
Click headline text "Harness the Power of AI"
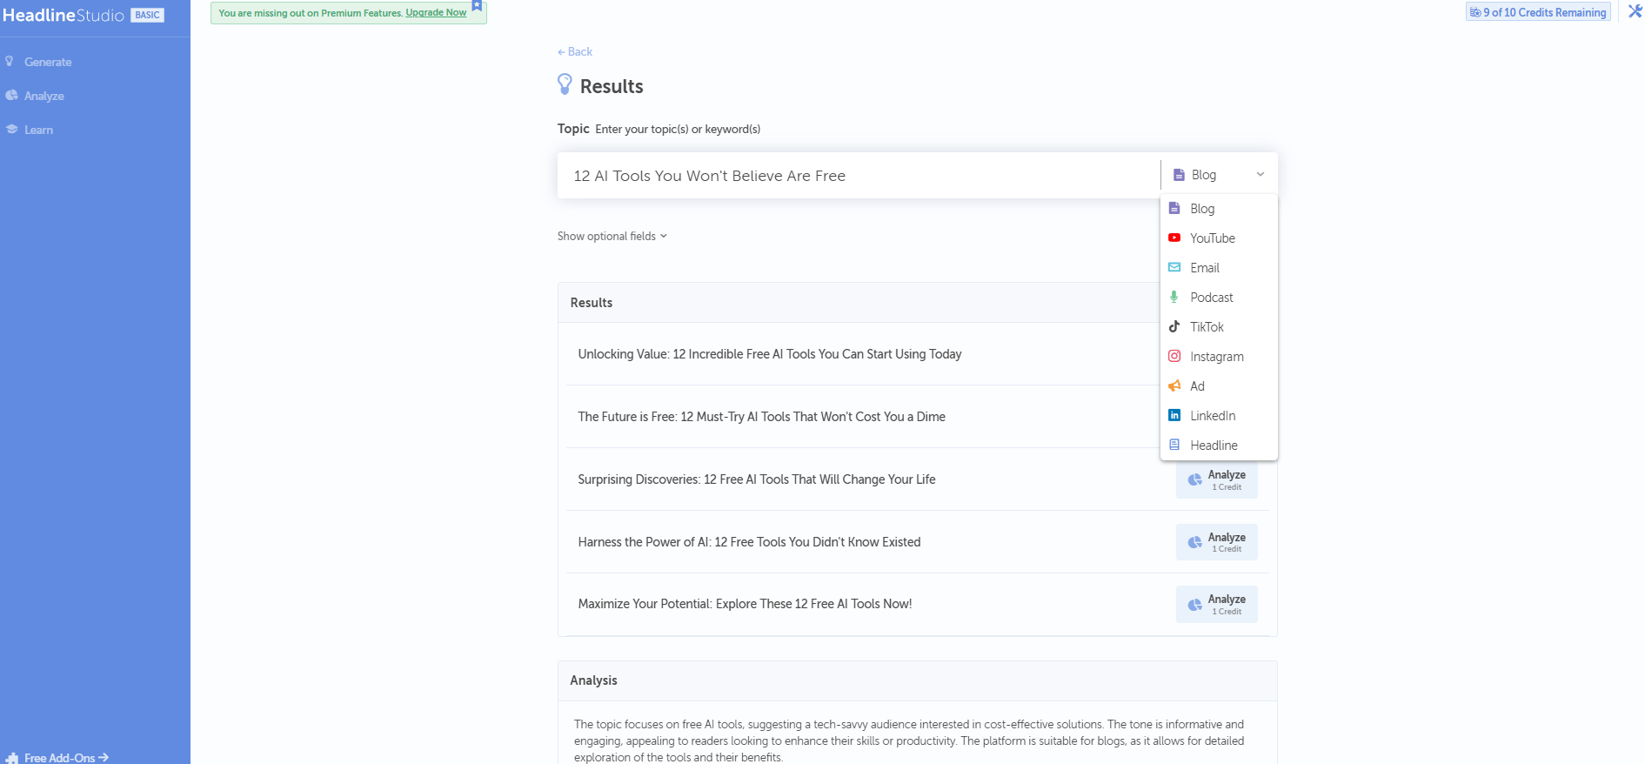pos(749,542)
